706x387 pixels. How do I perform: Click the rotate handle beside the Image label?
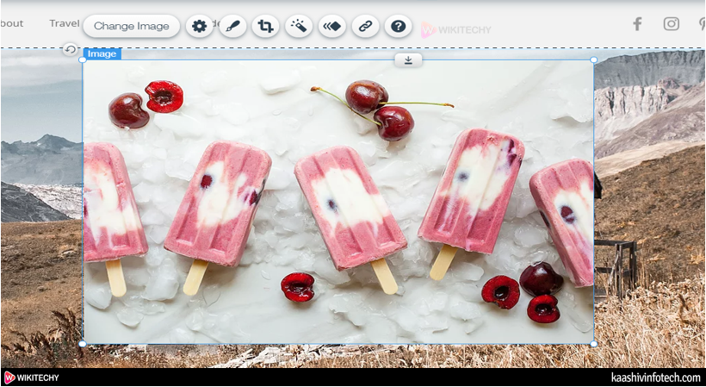[x=70, y=50]
